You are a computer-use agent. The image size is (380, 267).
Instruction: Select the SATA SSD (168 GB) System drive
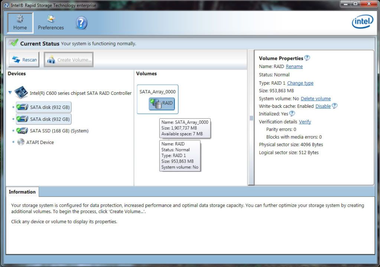(52, 131)
